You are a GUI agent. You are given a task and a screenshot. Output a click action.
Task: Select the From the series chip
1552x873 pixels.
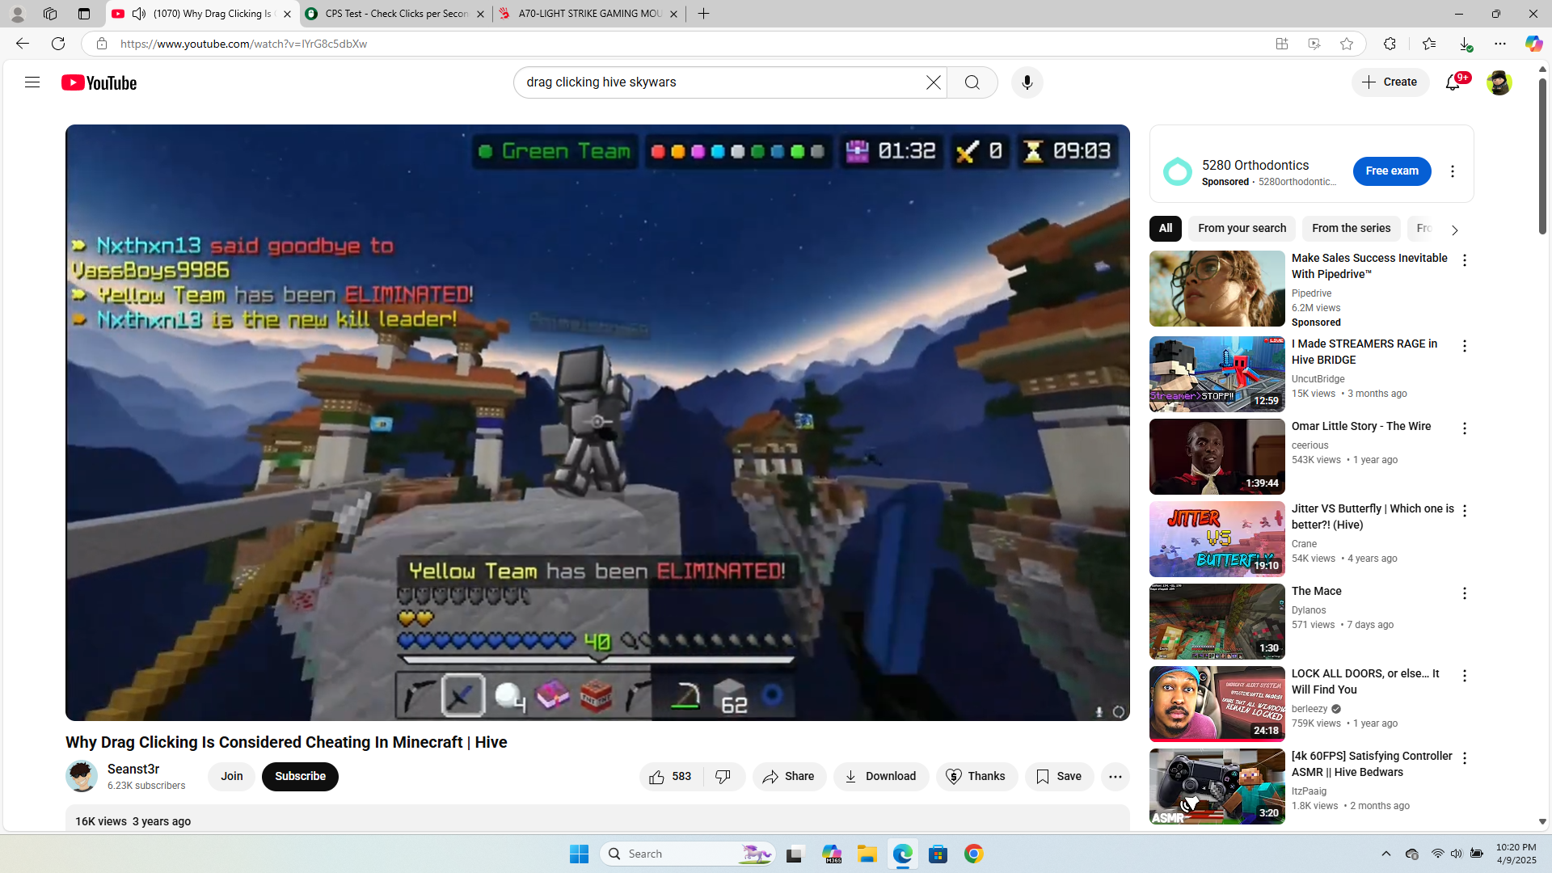click(x=1351, y=229)
